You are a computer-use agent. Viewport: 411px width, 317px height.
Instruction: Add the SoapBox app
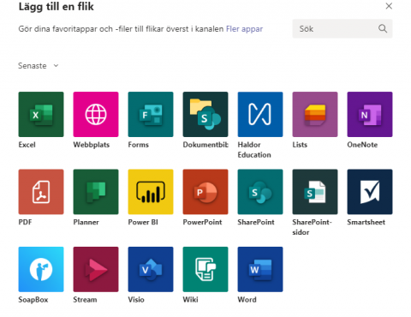point(41,269)
